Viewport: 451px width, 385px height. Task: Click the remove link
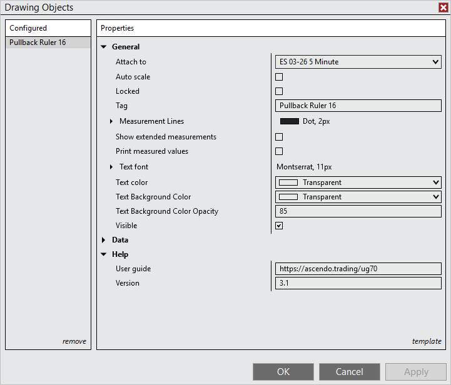74,341
